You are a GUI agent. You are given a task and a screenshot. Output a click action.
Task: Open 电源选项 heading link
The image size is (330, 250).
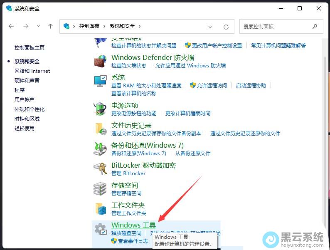click(x=125, y=105)
